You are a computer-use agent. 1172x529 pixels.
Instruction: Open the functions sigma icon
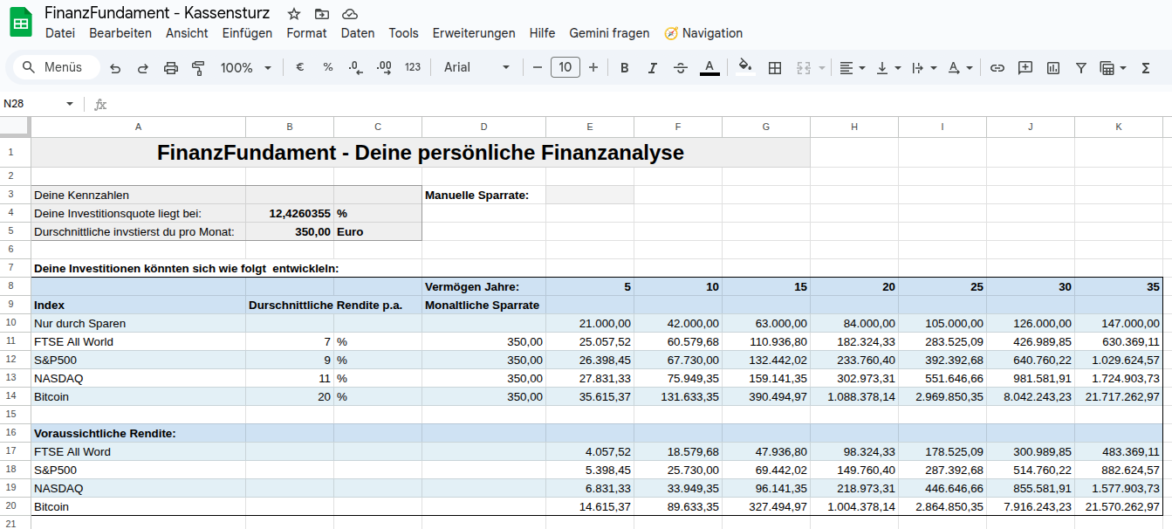coord(1145,68)
